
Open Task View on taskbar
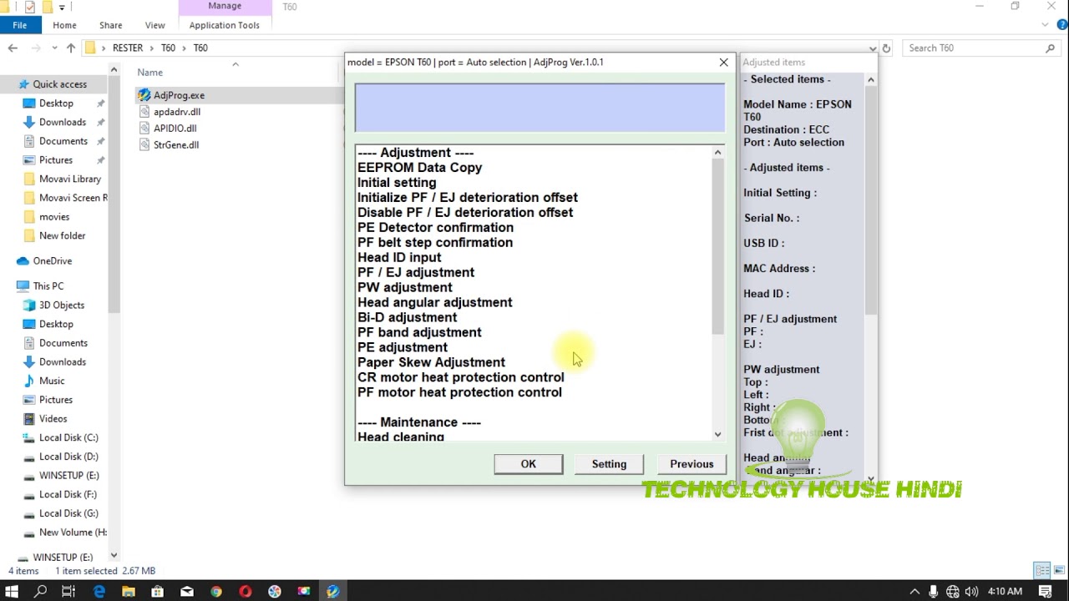(x=68, y=591)
